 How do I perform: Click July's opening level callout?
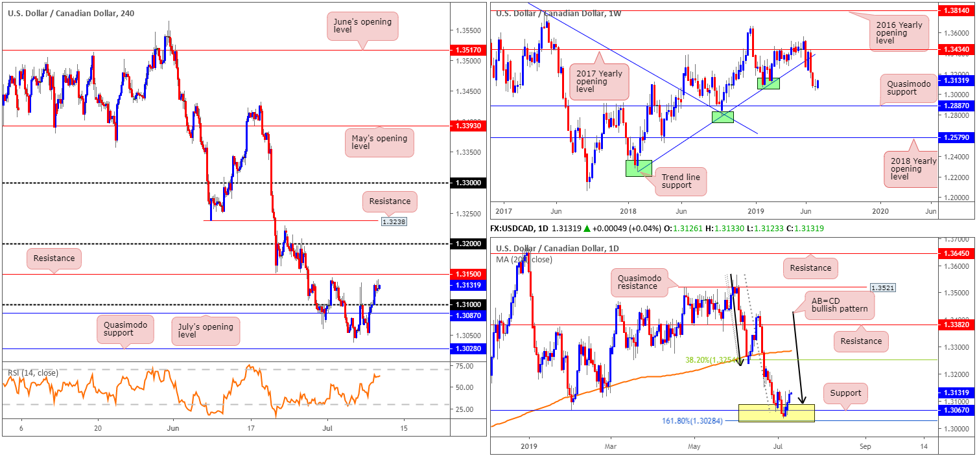point(206,332)
